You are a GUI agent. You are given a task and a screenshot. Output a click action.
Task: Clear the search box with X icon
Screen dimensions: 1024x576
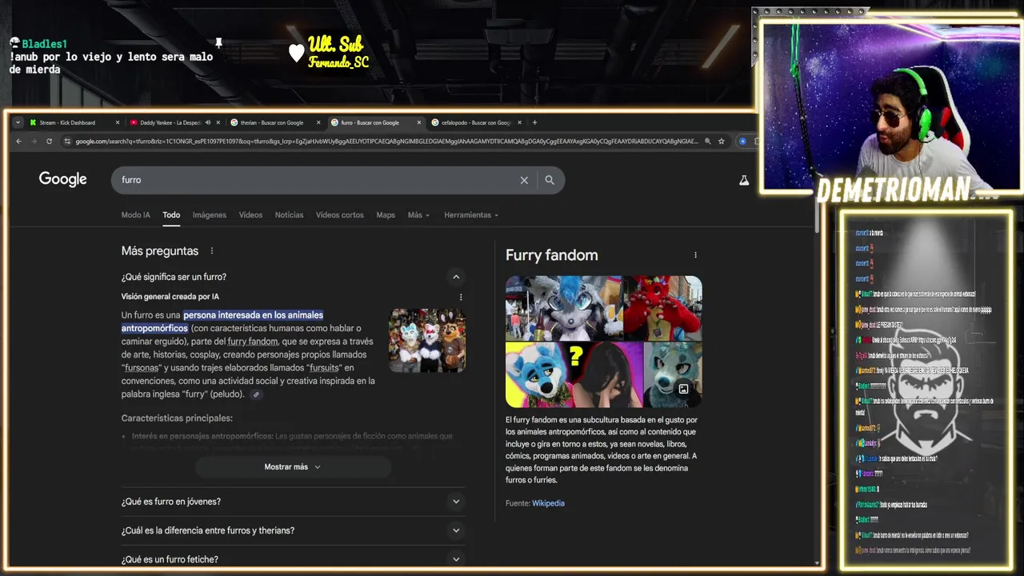coord(524,180)
